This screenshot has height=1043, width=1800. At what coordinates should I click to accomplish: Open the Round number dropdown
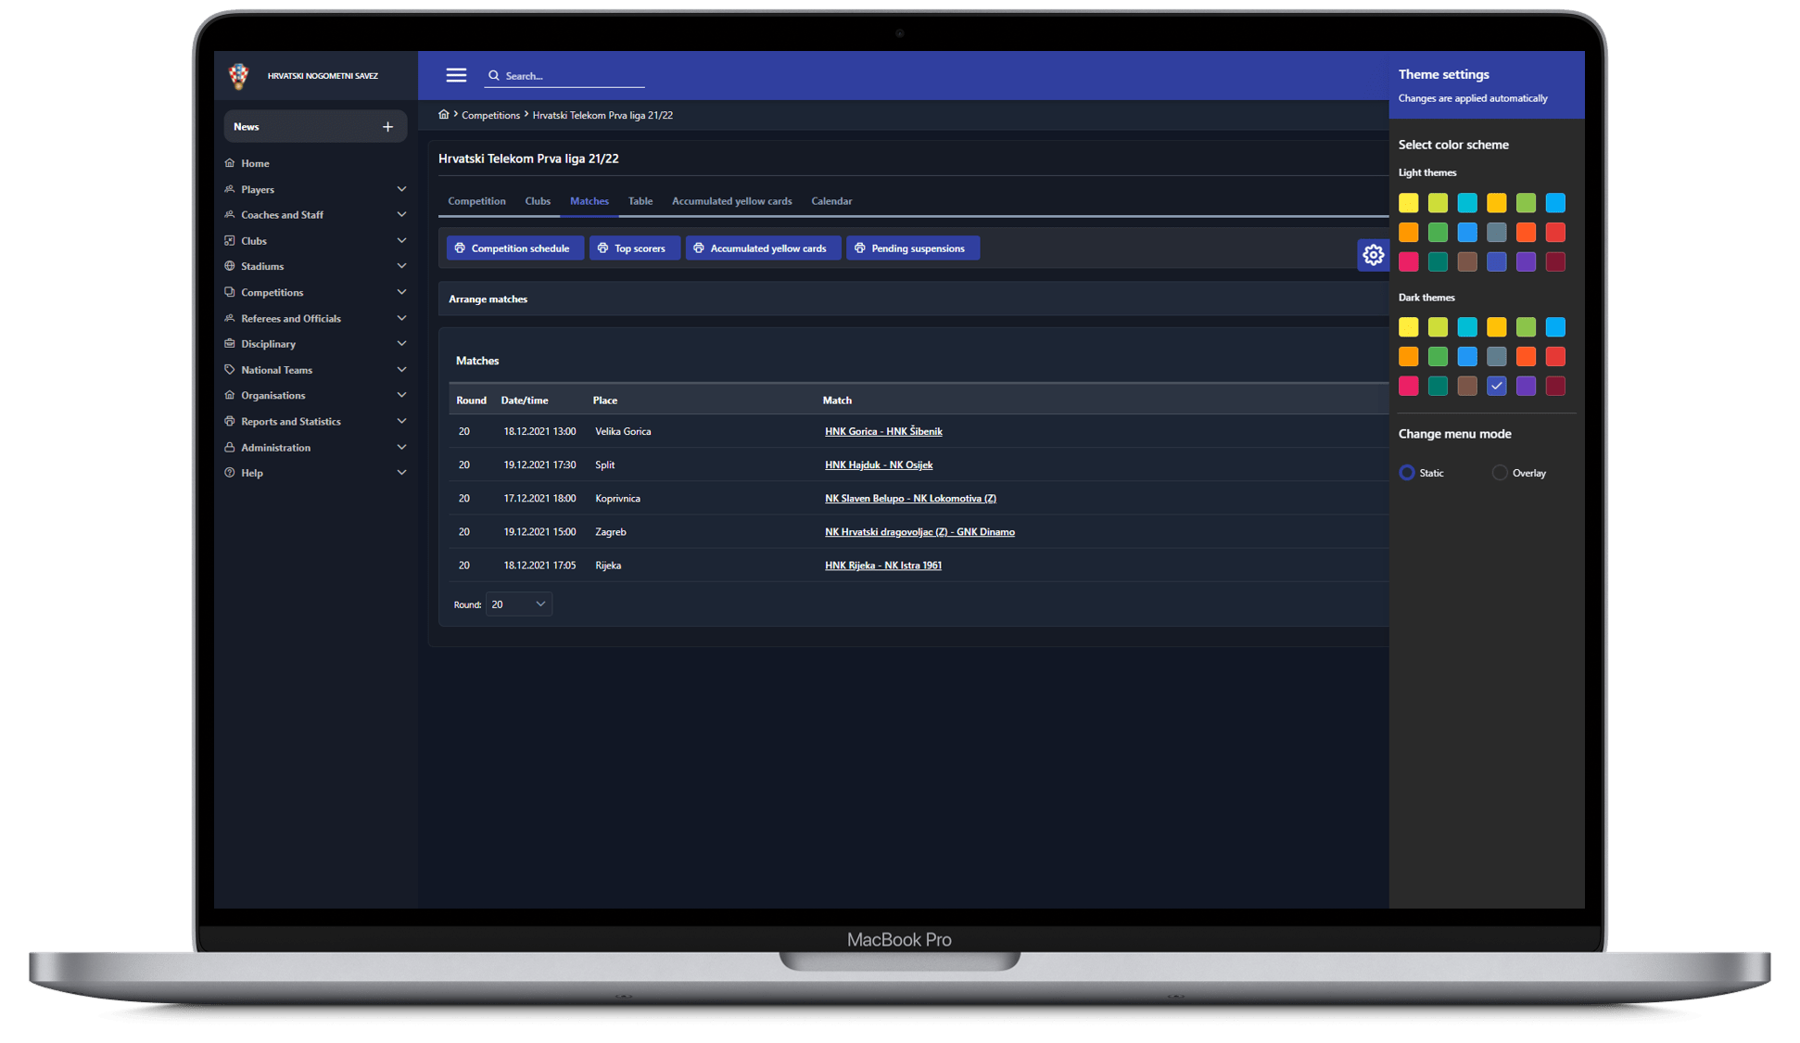point(518,604)
